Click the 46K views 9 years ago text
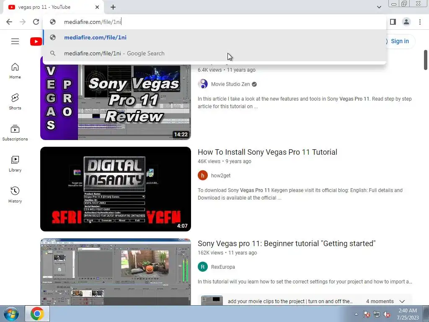 pos(225,161)
